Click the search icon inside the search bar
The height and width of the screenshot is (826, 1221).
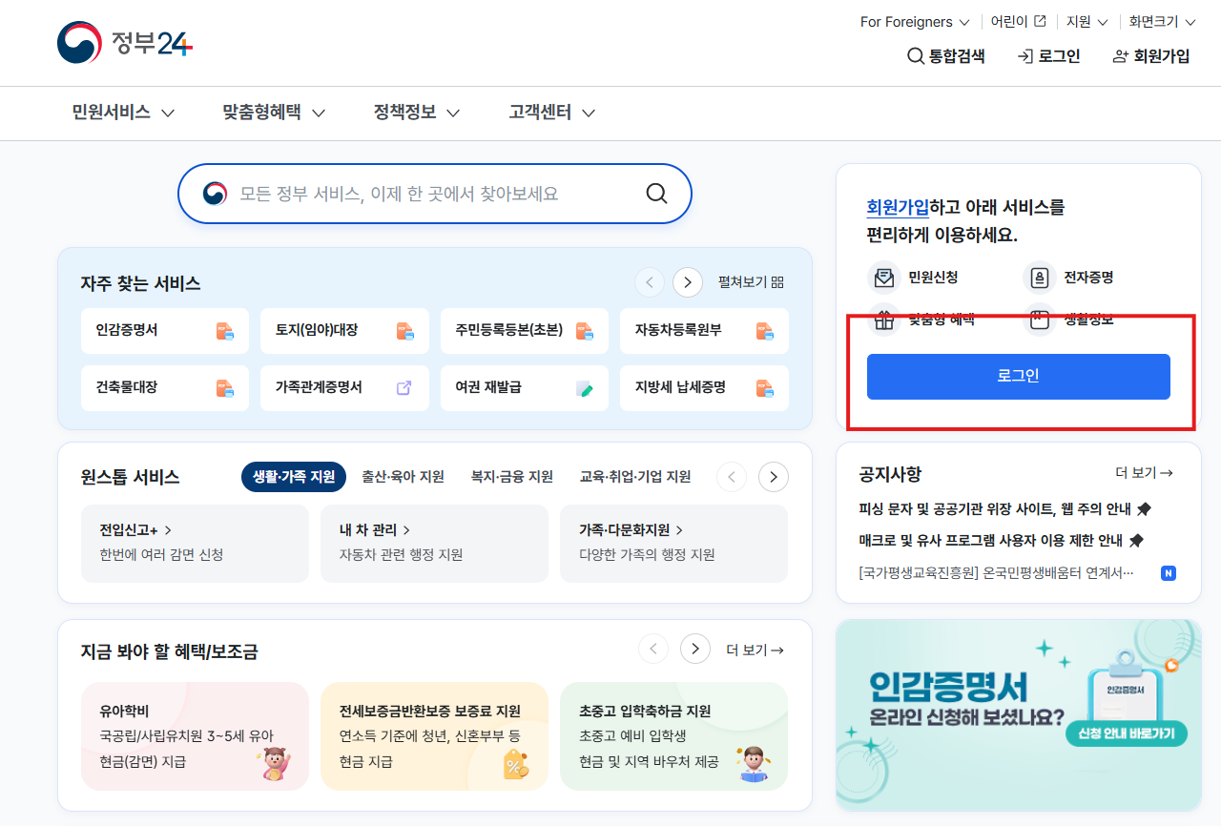[x=655, y=193]
